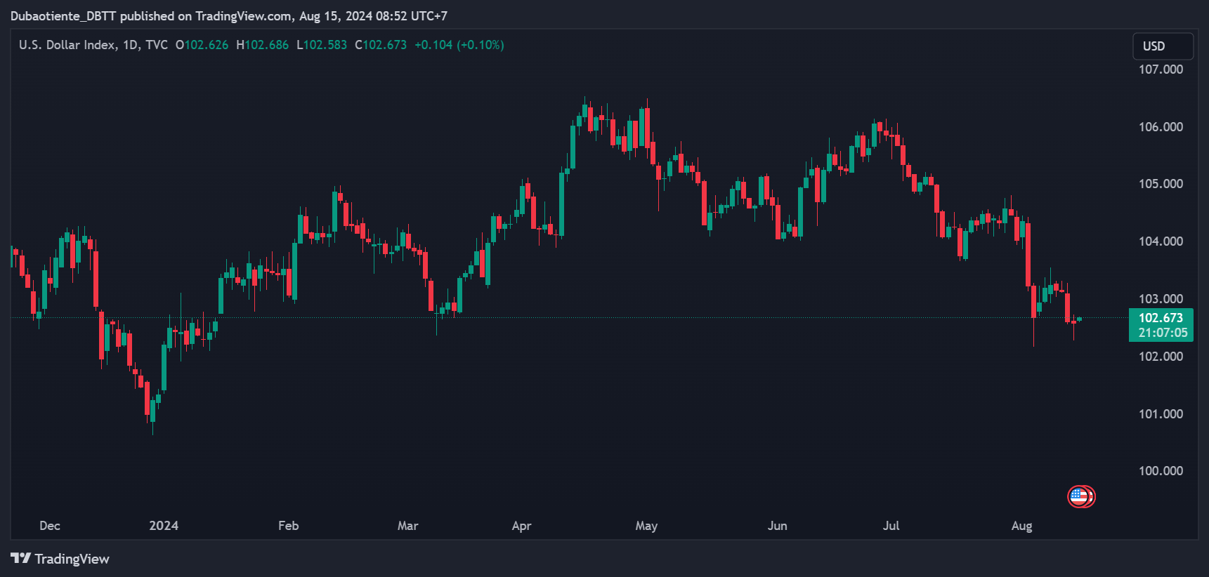Click the 100.000 price axis label

tap(1161, 471)
